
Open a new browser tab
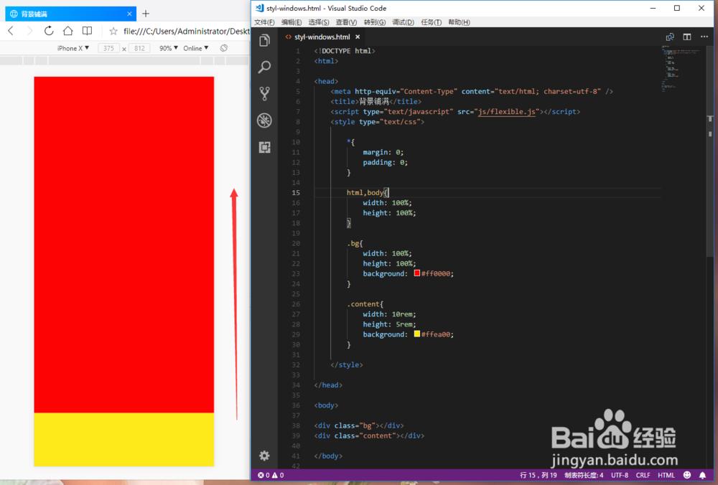pos(146,14)
